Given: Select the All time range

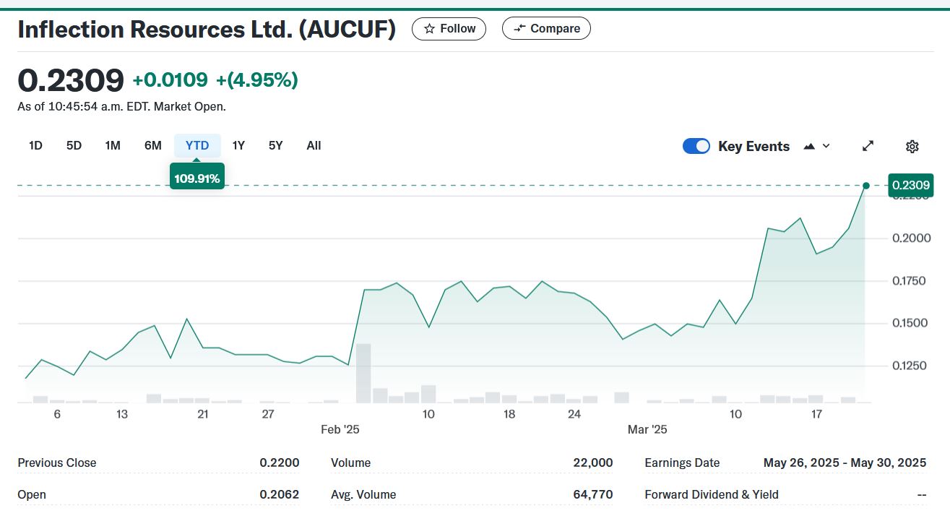Looking at the screenshot, I should (x=314, y=145).
